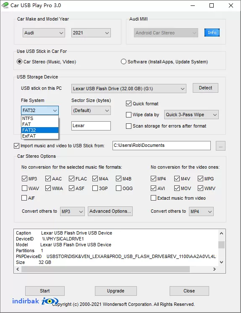This screenshot has height=313, width=241.
Task: Collapse the File System FAT32 combo box
Action: [40, 110]
